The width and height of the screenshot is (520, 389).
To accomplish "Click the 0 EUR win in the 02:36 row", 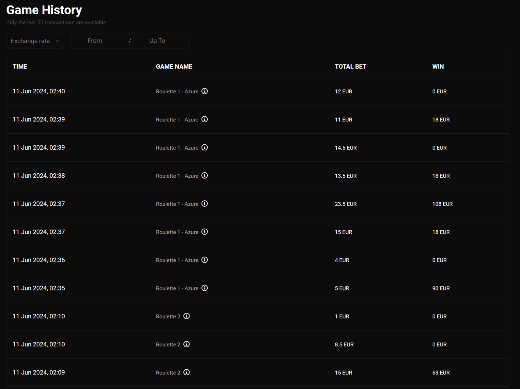I will pyautogui.click(x=439, y=260).
